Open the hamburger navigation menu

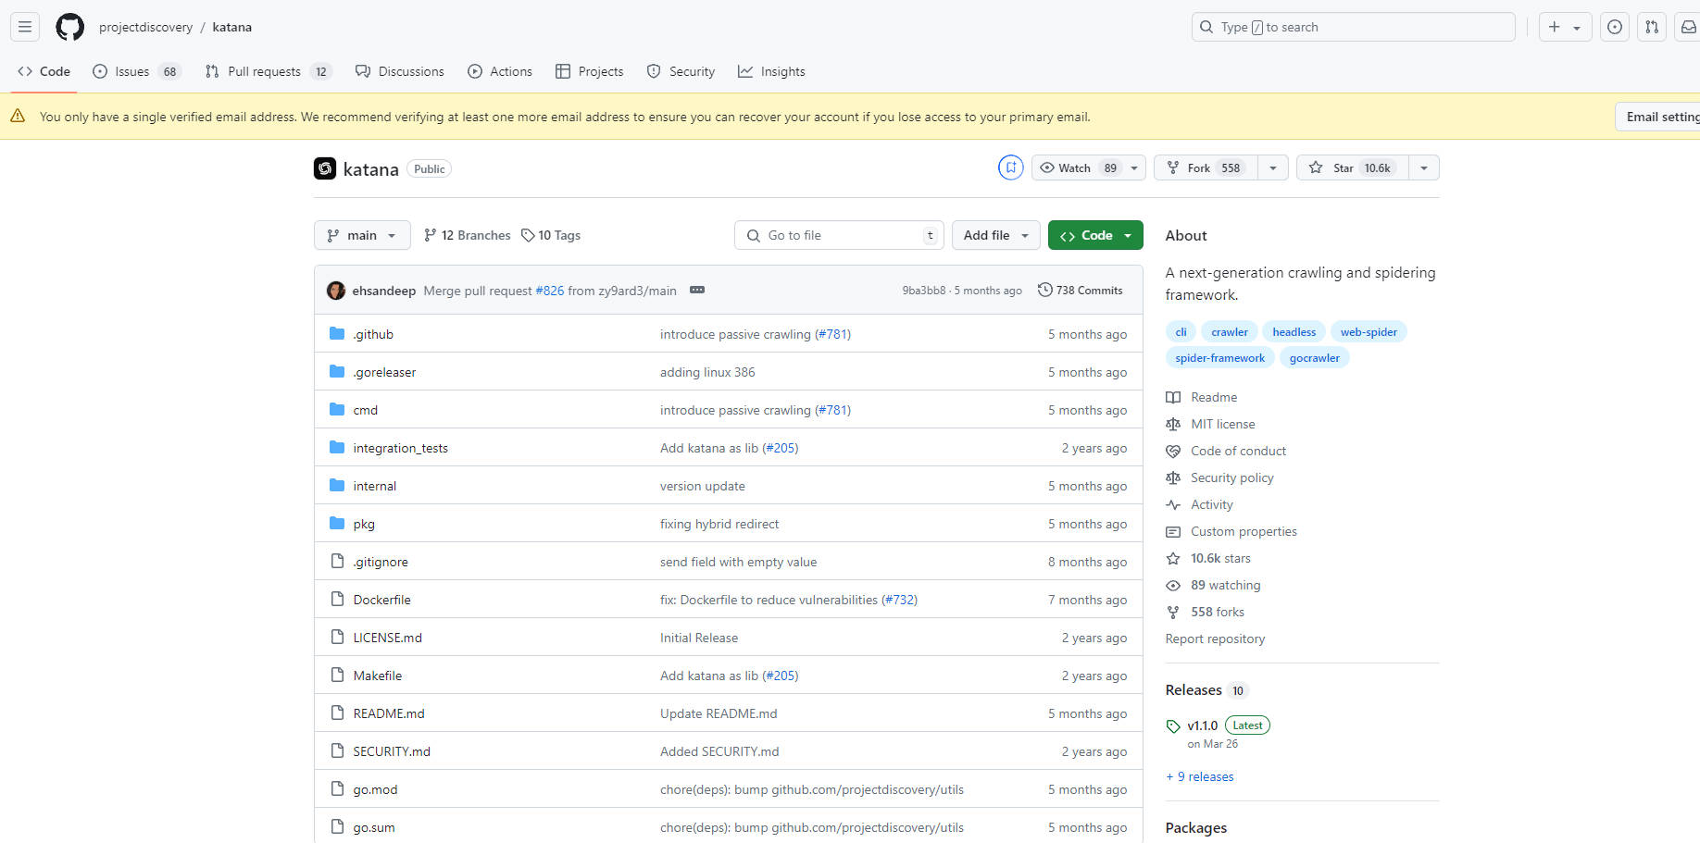(x=25, y=27)
